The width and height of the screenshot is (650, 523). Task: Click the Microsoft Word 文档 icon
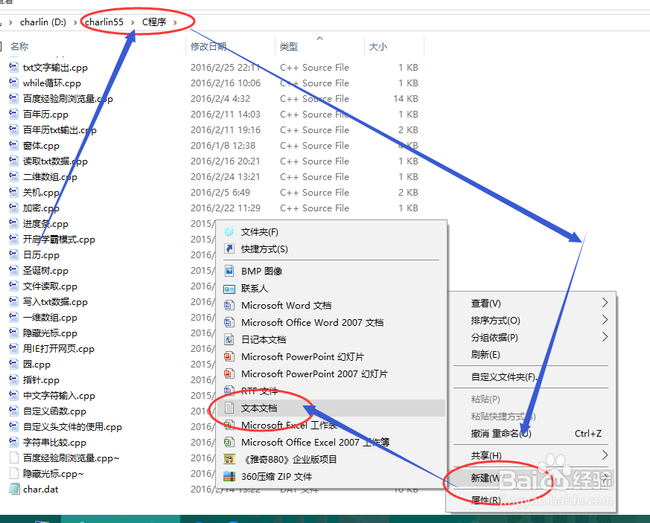click(x=229, y=305)
